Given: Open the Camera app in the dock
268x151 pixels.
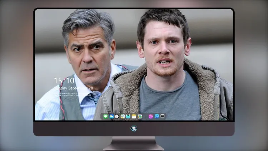Looking at the screenshot, I should pyautogui.click(x=163, y=116).
